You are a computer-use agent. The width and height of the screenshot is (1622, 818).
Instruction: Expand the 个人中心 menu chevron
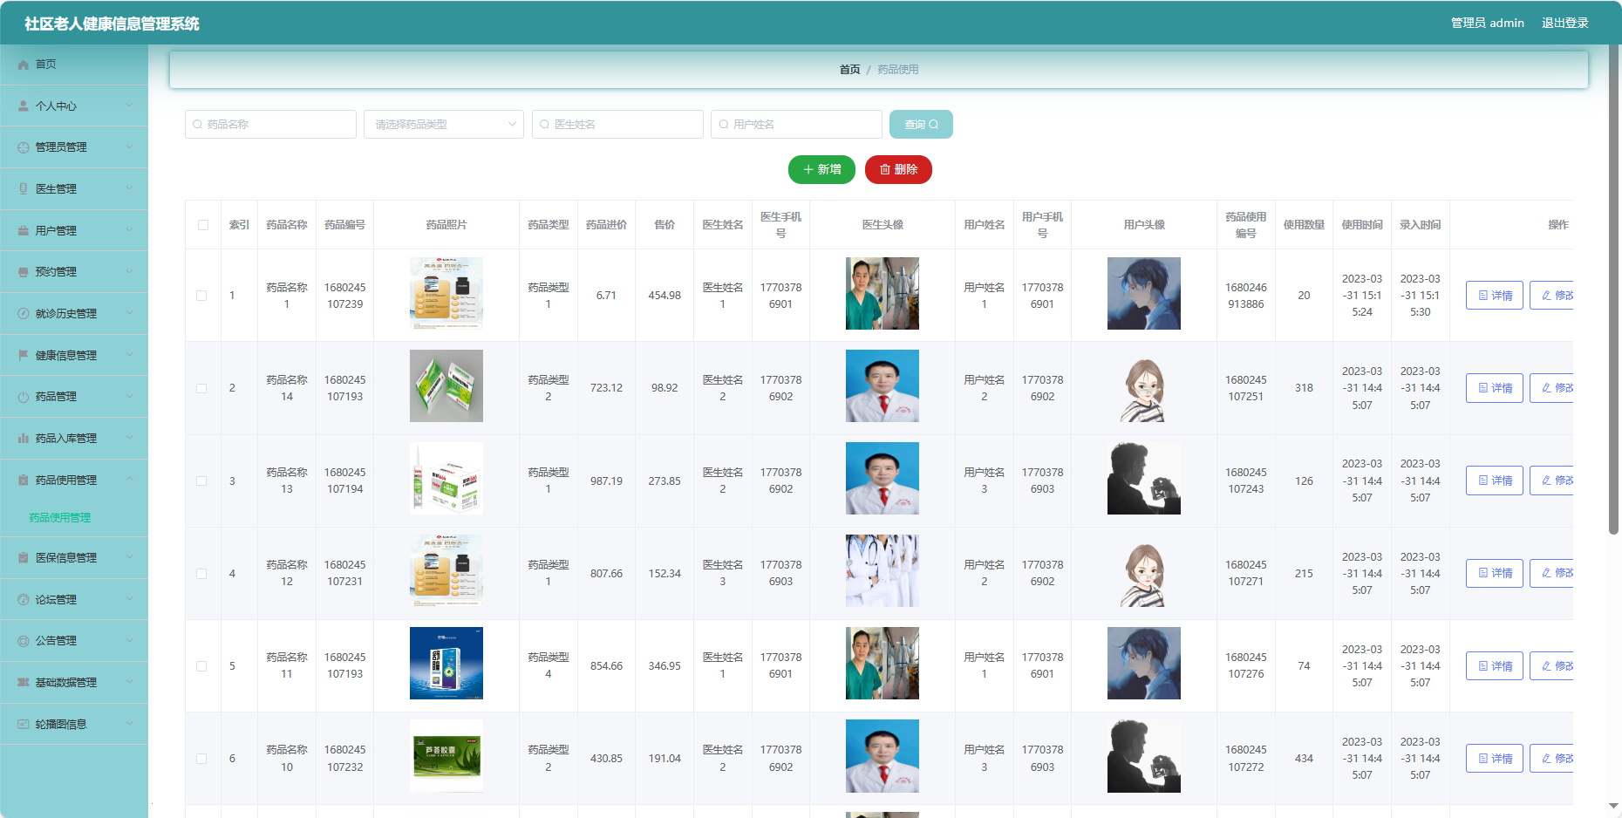point(130,106)
